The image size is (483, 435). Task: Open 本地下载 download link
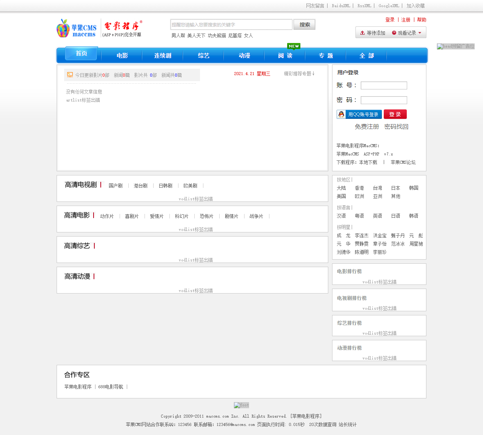pyautogui.click(x=368, y=162)
